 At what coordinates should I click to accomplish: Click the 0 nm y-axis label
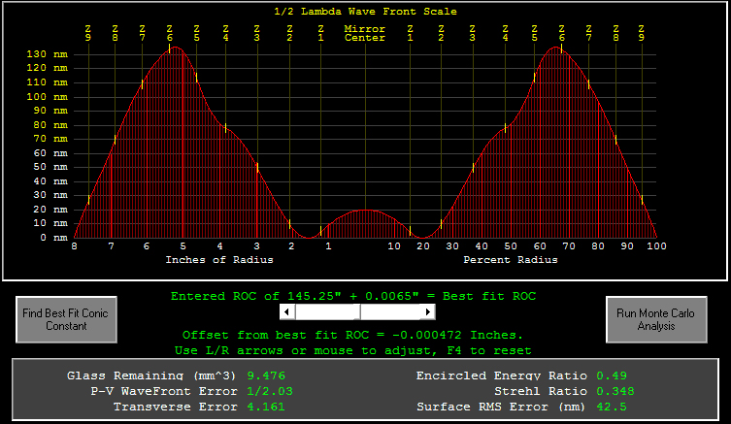[x=54, y=238]
